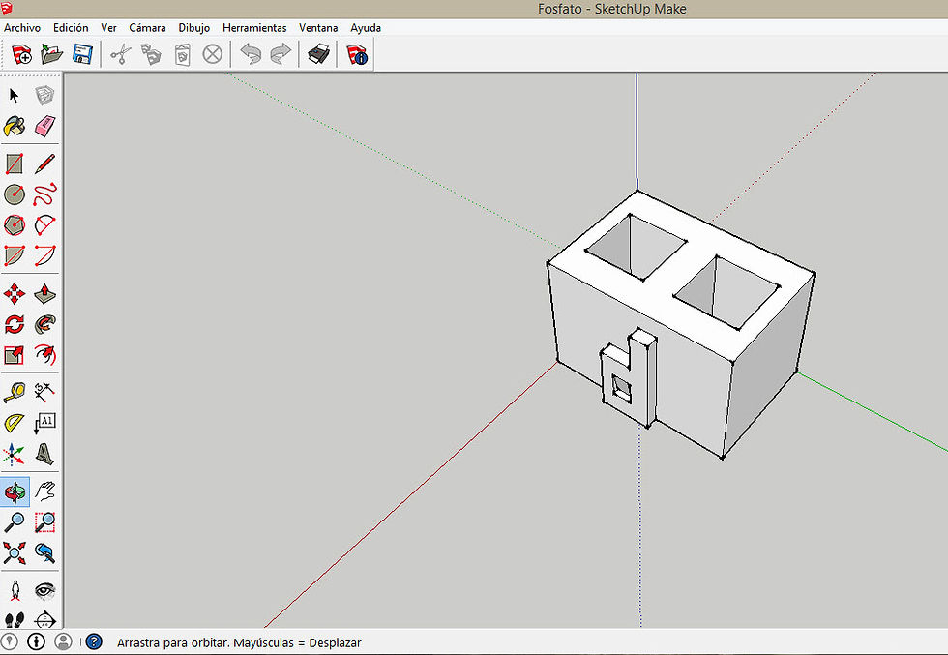
Task: Open the Ayuda menu
Action: (366, 28)
